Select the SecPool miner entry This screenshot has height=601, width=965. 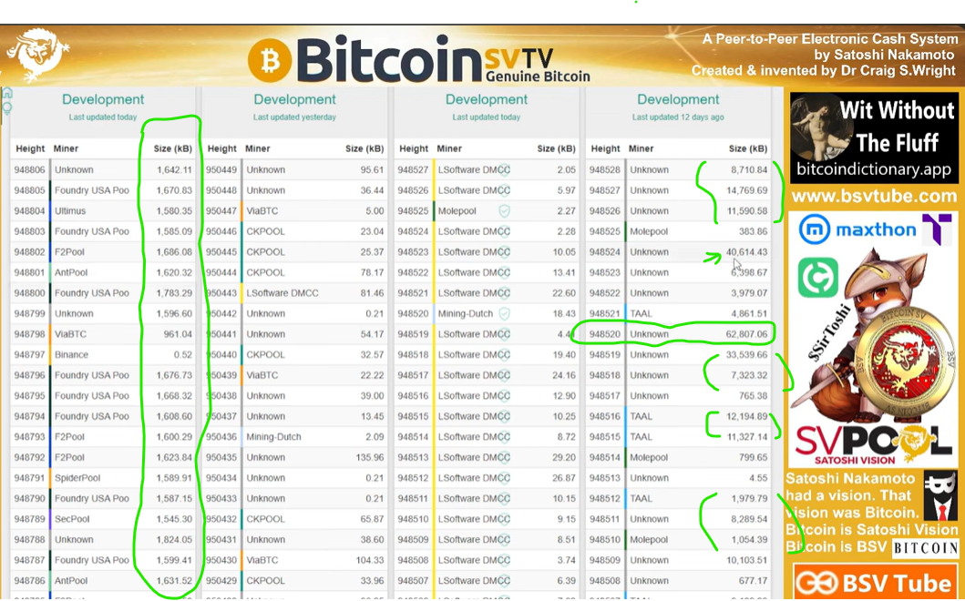click(72, 519)
